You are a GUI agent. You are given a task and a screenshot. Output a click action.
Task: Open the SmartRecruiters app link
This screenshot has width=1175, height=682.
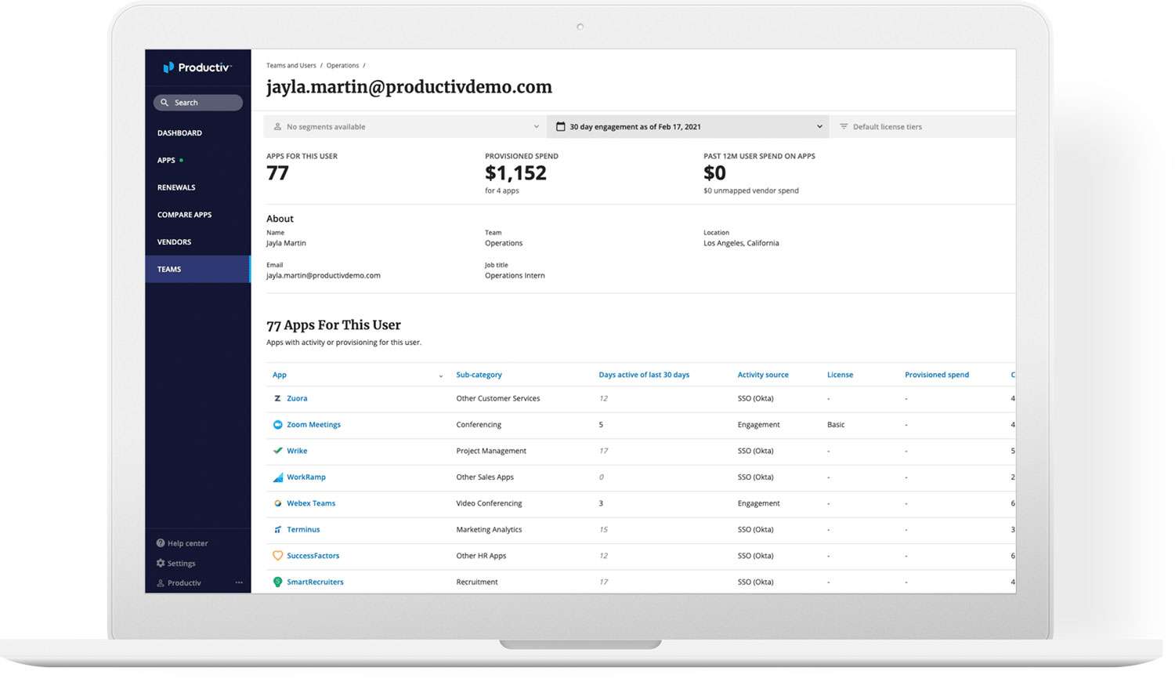pyautogui.click(x=315, y=582)
